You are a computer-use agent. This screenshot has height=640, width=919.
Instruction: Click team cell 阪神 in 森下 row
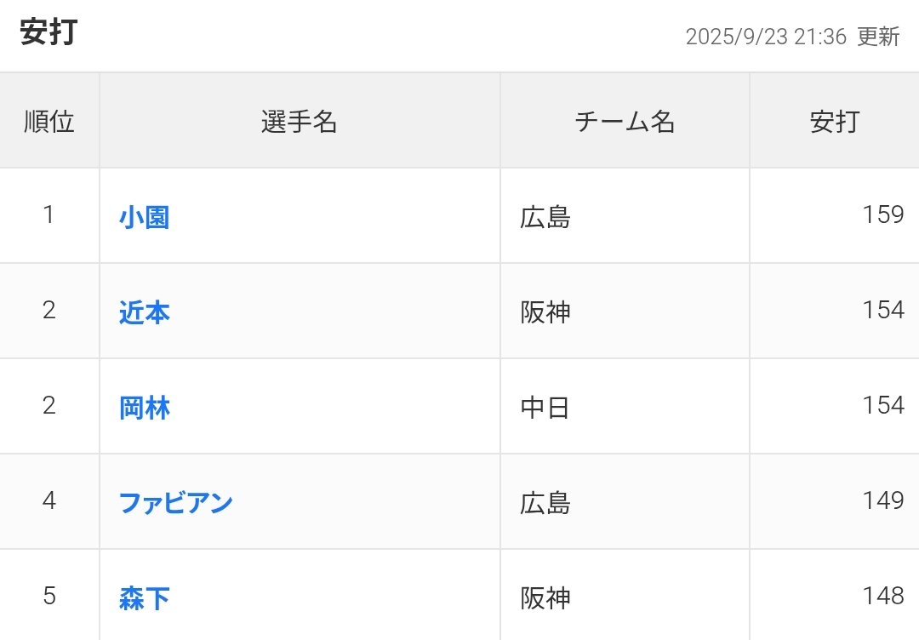click(x=545, y=598)
